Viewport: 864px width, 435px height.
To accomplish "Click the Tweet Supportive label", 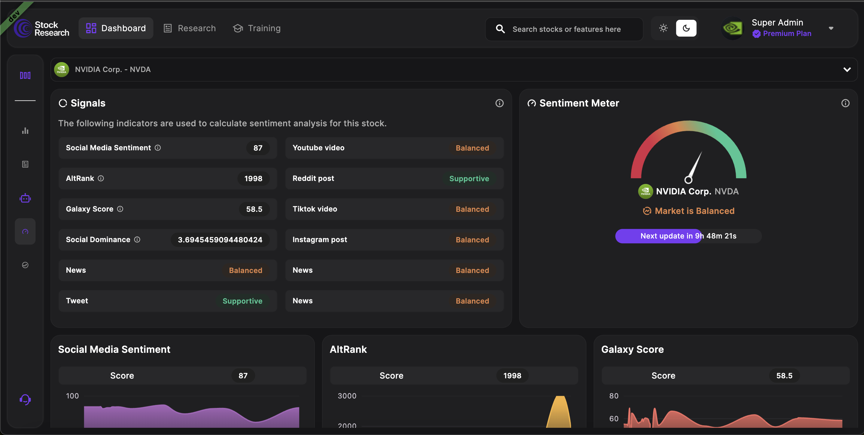I will 242,301.
